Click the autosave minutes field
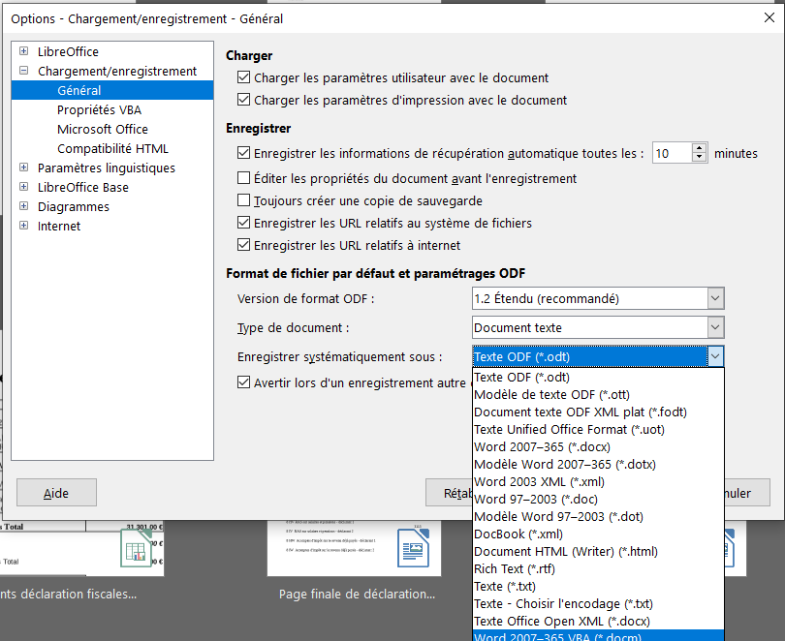The width and height of the screenshot is (785, 641). [672, 153]
